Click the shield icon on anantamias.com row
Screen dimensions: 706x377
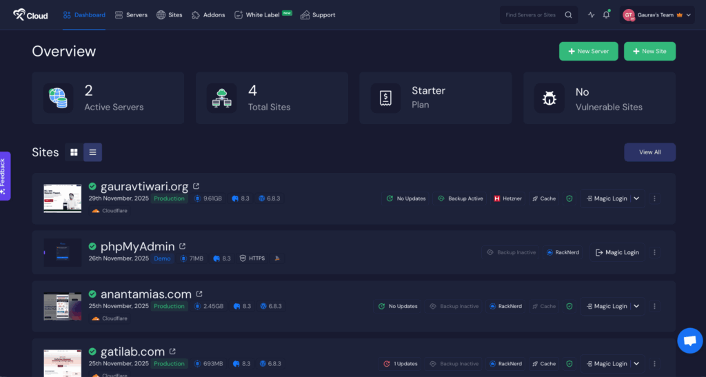click(569, 306)
